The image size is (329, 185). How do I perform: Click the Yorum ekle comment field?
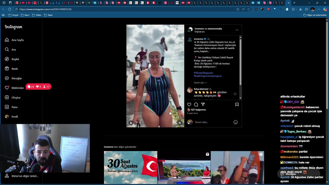(x=213, y=122)
